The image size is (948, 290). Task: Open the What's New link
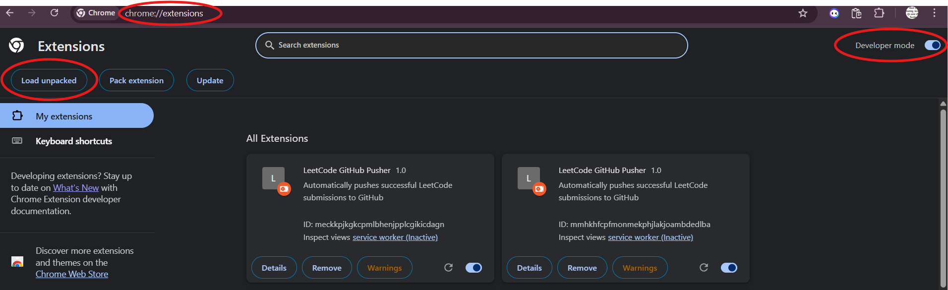click(x=76, y=188)
